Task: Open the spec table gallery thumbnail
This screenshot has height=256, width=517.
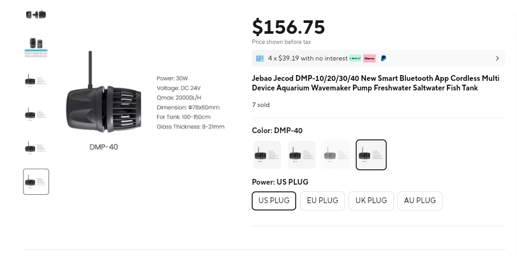Action: point(36,47)
